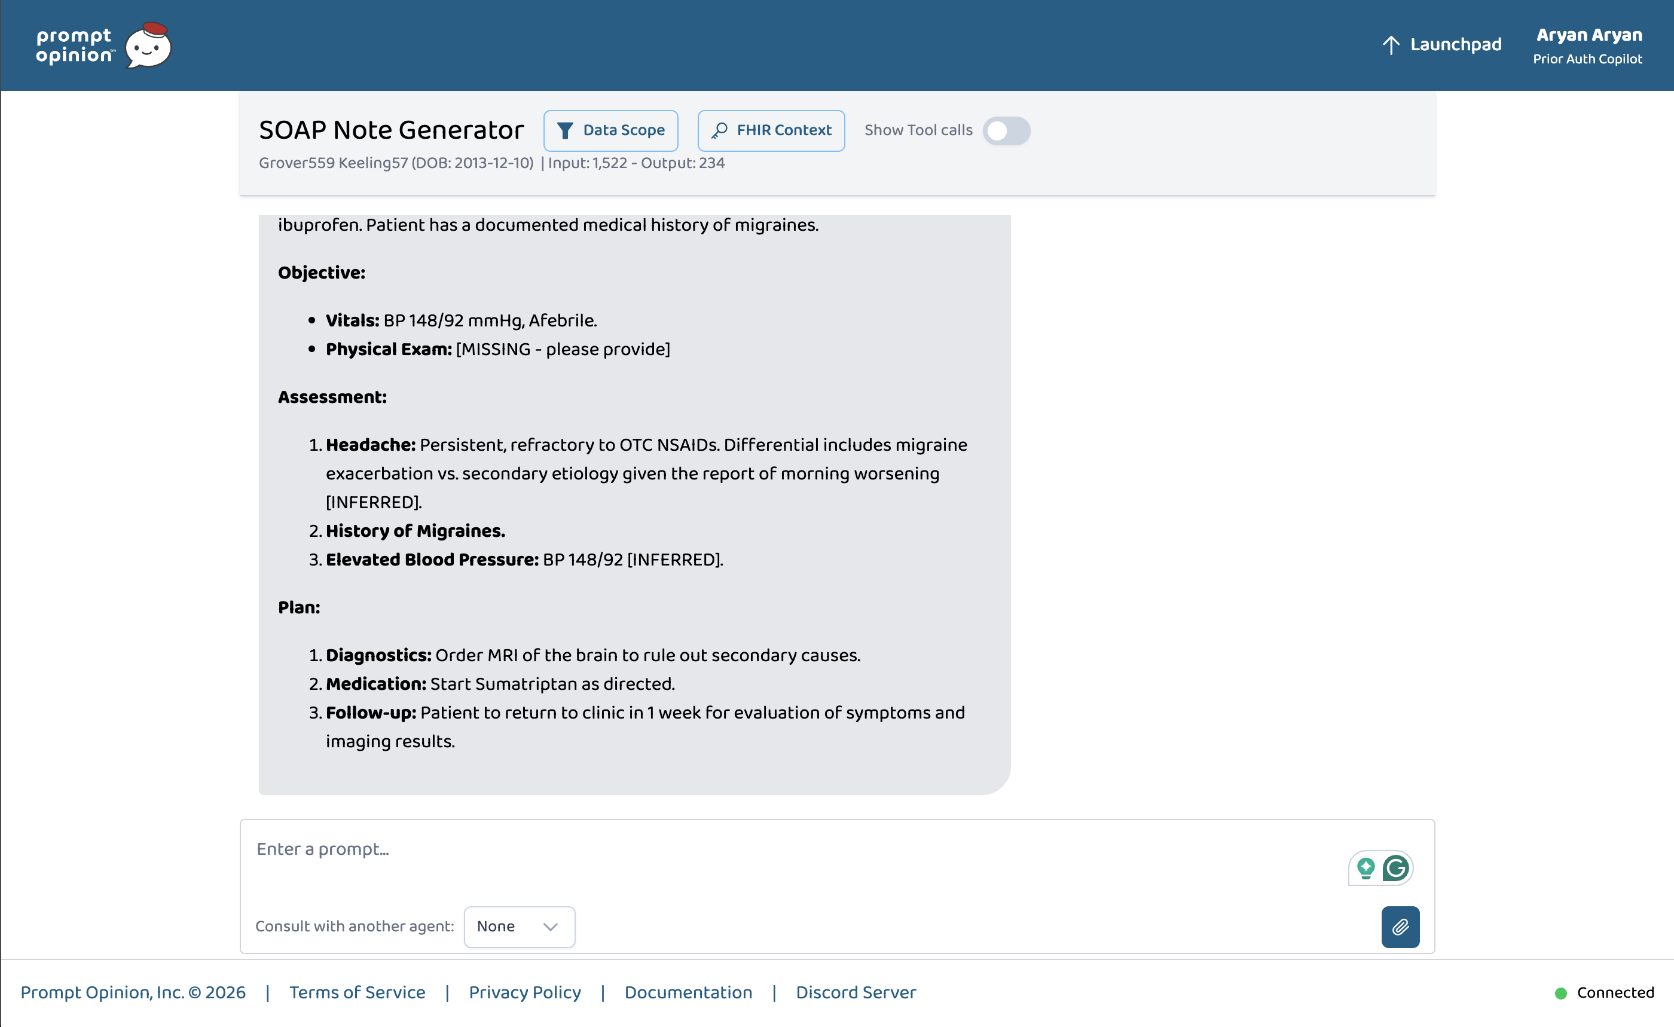Click the paperclip attachment button
Viewport: 1674px width, 1027px height.
[1400, 927]
